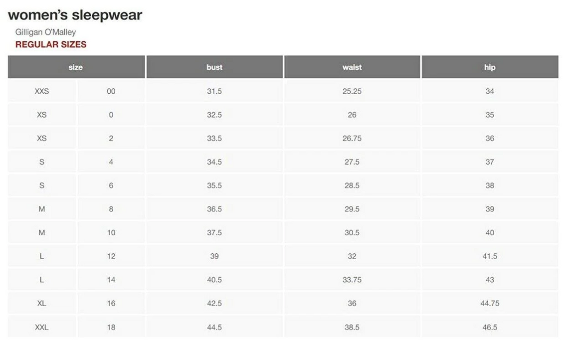Select the XXL size label
Image resolution: width=566 pixels, height=349 pixels.
pos(42,327)
